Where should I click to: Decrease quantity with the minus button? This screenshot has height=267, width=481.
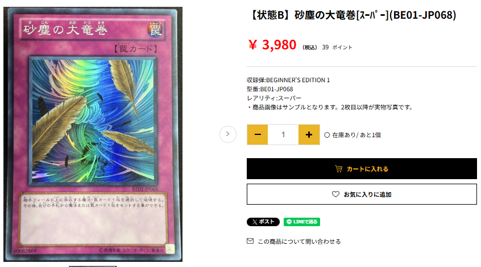258,134
